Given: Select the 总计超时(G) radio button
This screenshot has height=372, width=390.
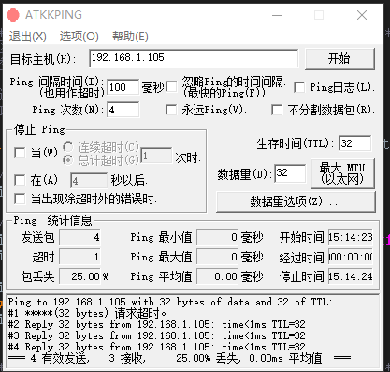Looking at the screenshot, I should coord(67,160).
